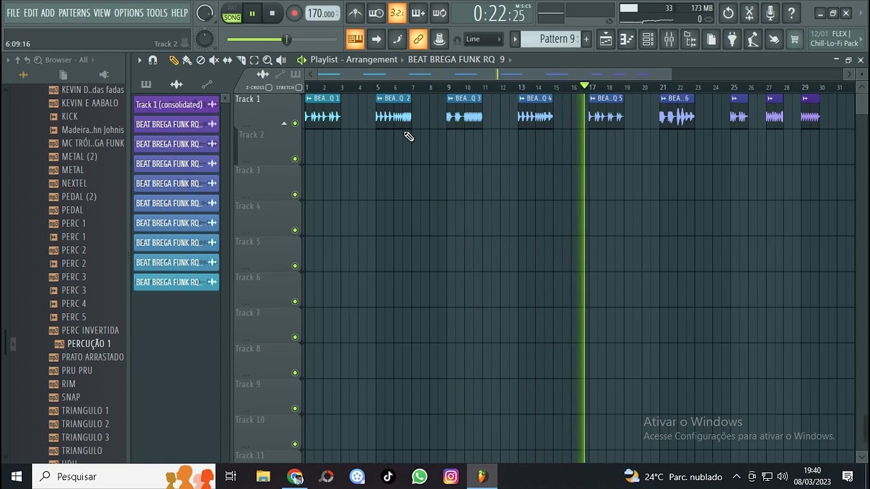Pause playback with the pause button
Viewport: 870px width, 489px height.
pyautogui.click(x=252, y=13)
